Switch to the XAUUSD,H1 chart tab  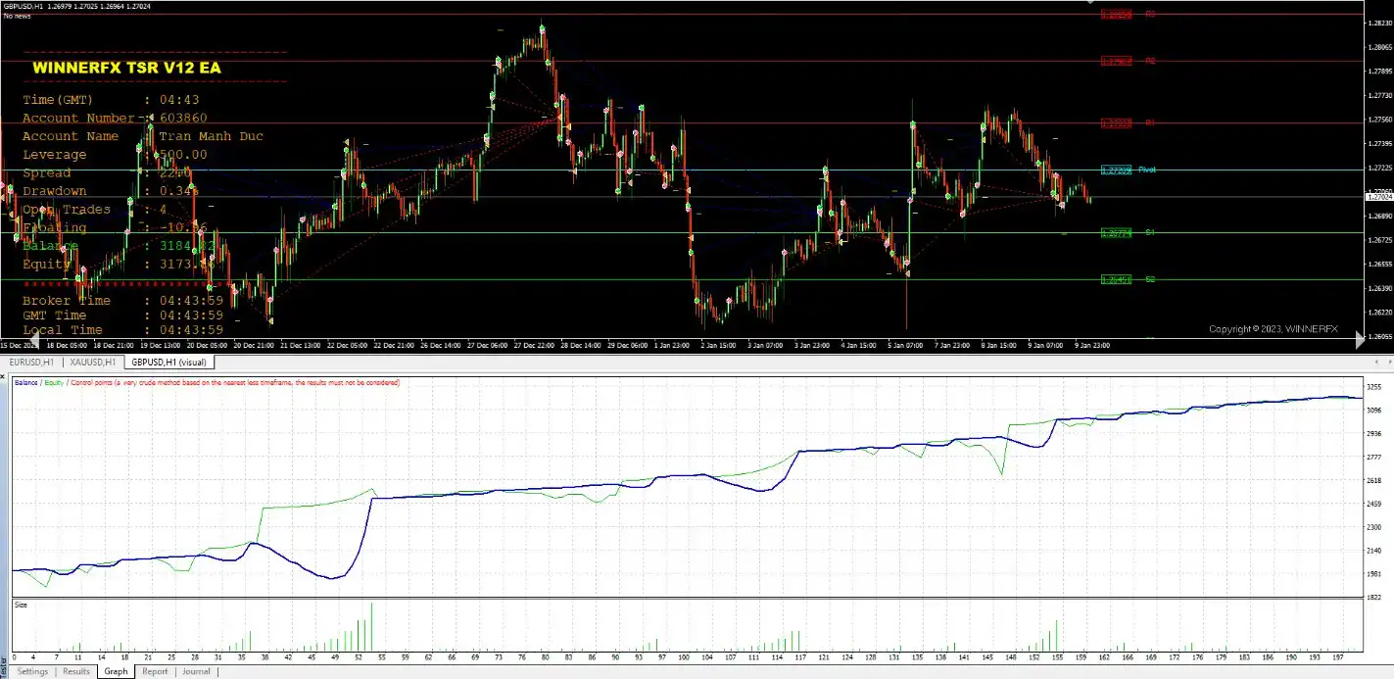93,363
